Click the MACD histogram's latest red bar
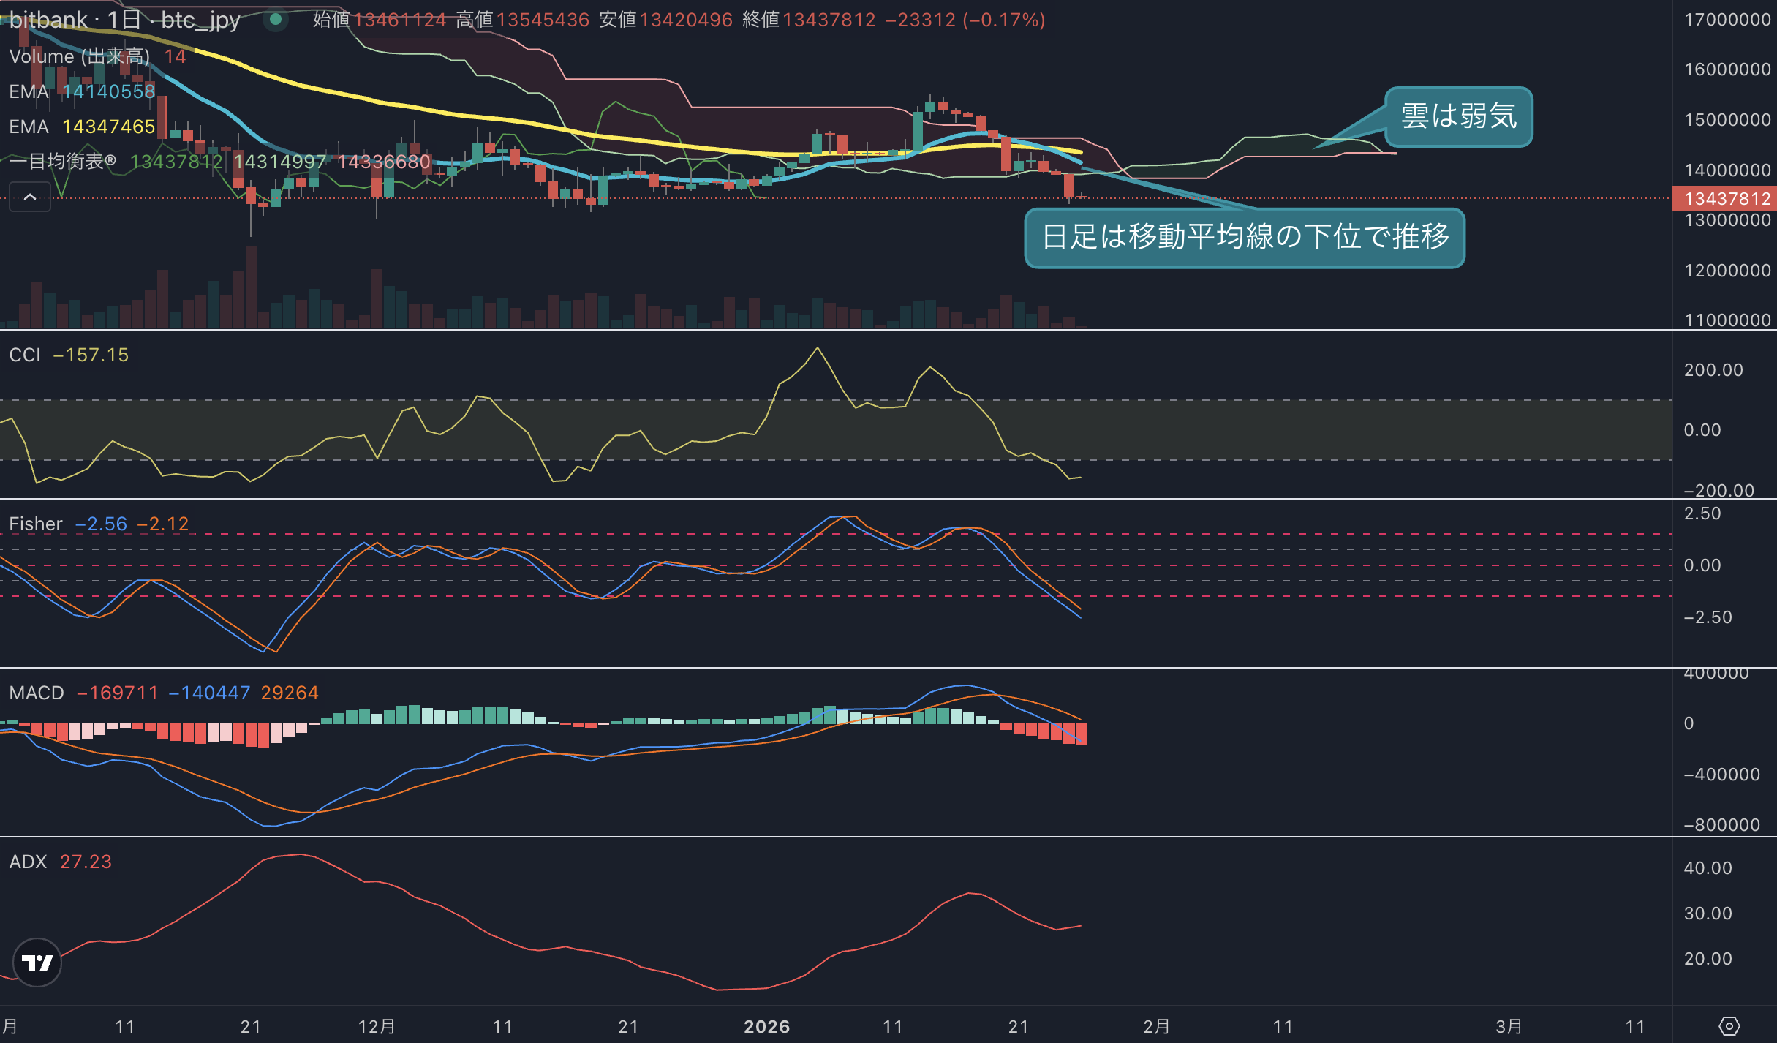 1082,734
